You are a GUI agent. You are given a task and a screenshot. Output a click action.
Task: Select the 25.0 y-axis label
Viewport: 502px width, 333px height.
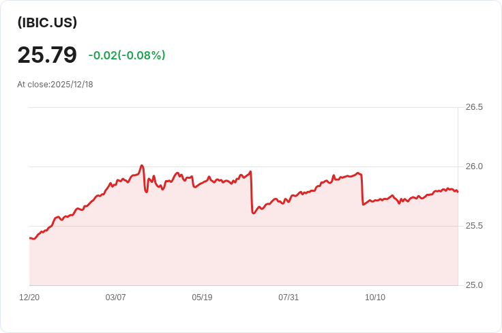(474, 285)
